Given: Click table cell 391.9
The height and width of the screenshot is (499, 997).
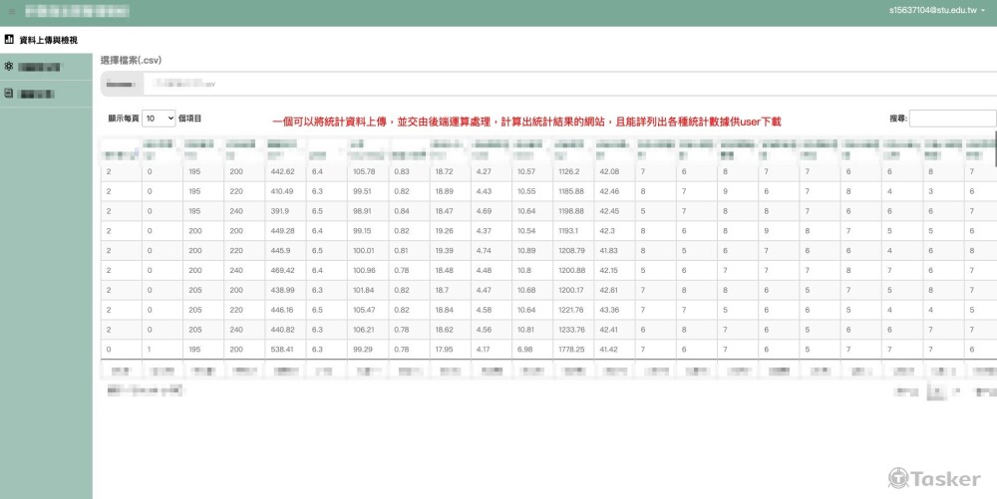Looking at the screenshot, I should (x=285, y=211).
